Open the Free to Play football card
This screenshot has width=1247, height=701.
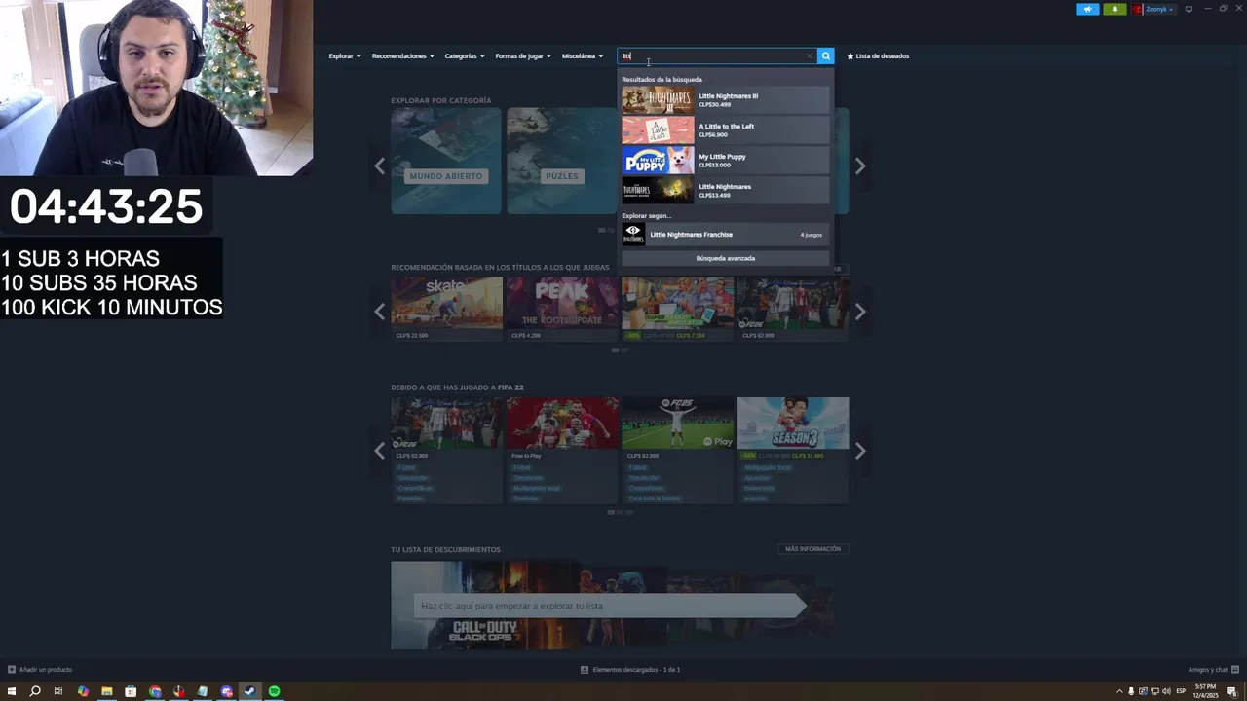coord(562,450)
